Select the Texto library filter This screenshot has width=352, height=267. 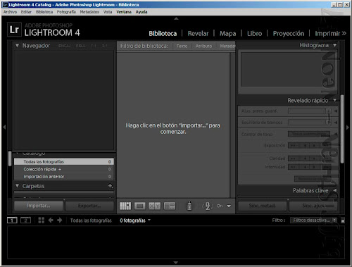pos(182,46)
